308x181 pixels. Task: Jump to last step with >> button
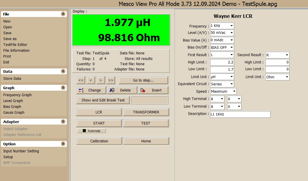(110, 80)
